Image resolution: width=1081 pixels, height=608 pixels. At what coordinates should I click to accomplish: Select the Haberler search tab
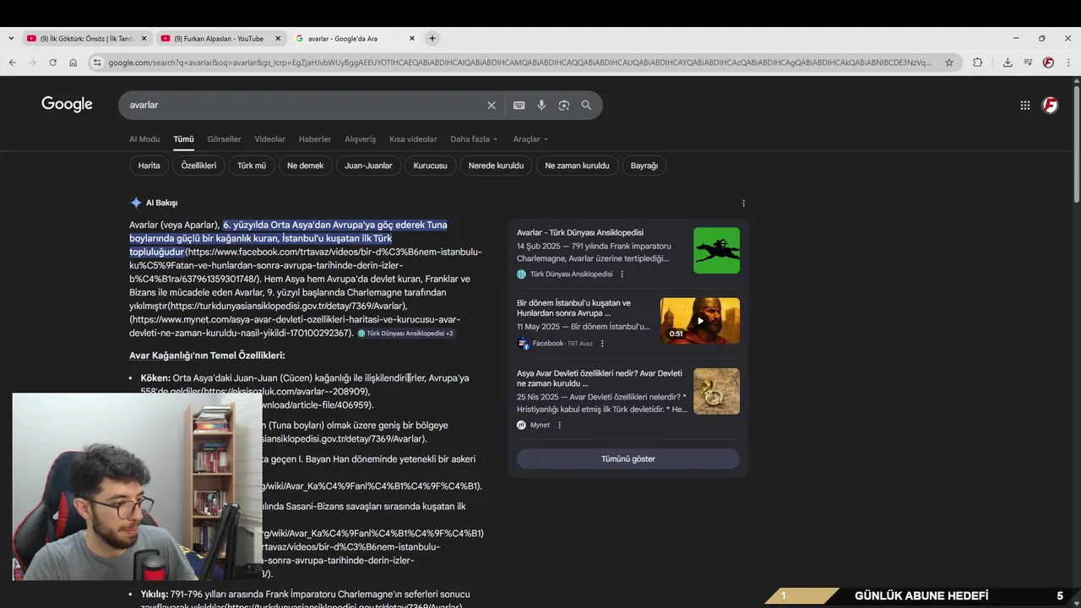[315, 139]
